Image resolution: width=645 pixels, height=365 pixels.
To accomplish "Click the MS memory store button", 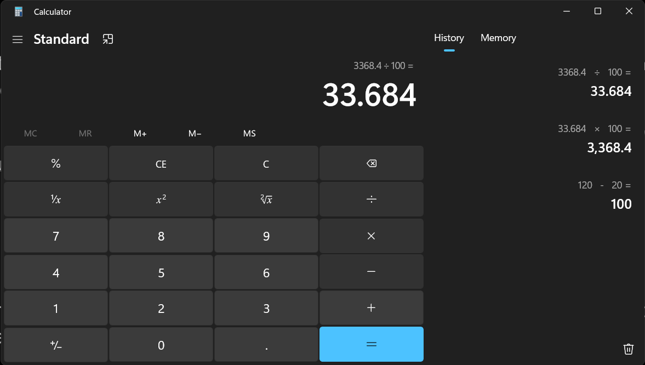I will pos(249,133).
